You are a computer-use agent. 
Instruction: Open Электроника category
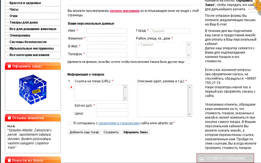coord(33,35)
